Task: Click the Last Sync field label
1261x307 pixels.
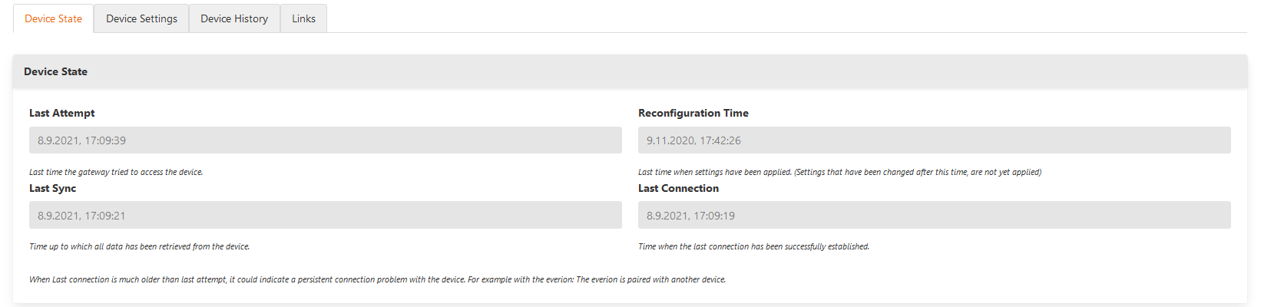Action: (52, 188)
